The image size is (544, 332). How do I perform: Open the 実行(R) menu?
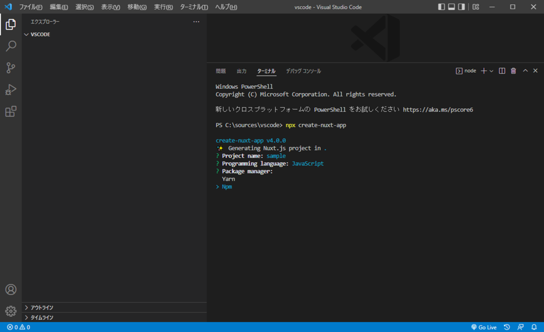[x=163, y=7]
